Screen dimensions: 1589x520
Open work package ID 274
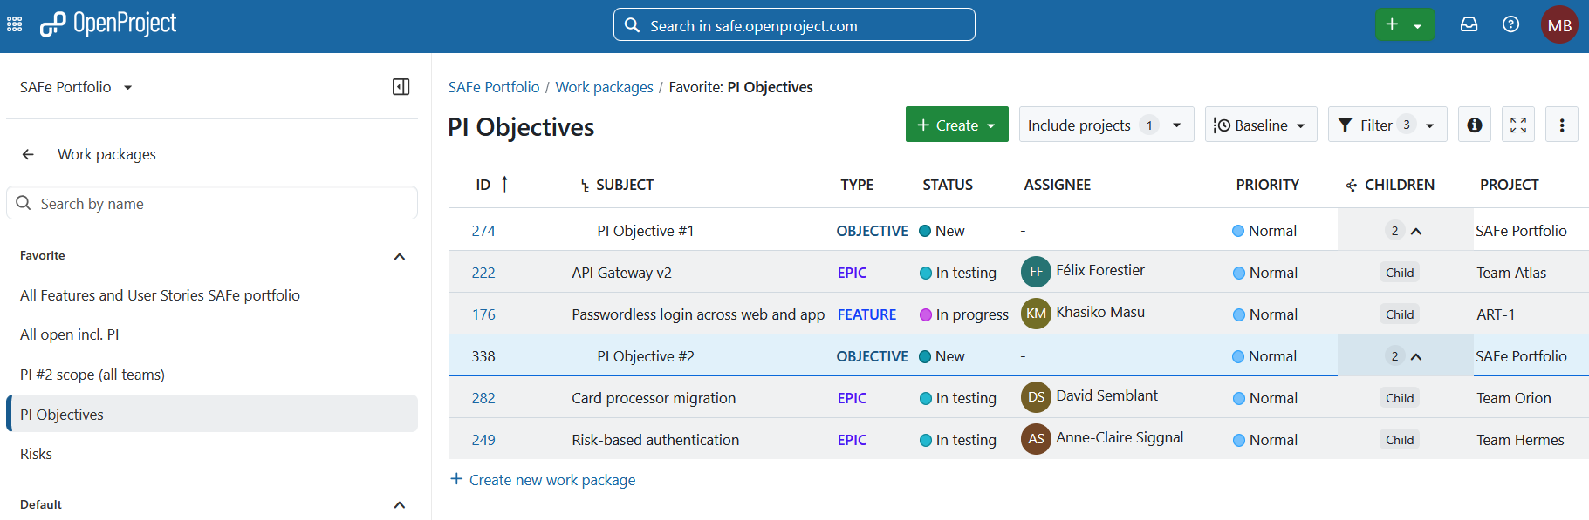(483, 231)
